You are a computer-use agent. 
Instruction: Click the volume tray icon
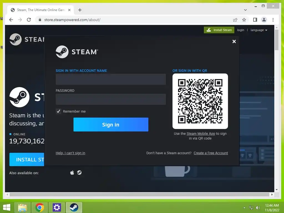(x=258, y=208)
